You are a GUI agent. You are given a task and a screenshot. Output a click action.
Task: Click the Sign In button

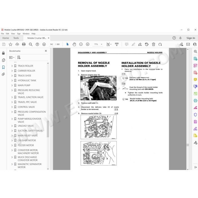(191, 38)
